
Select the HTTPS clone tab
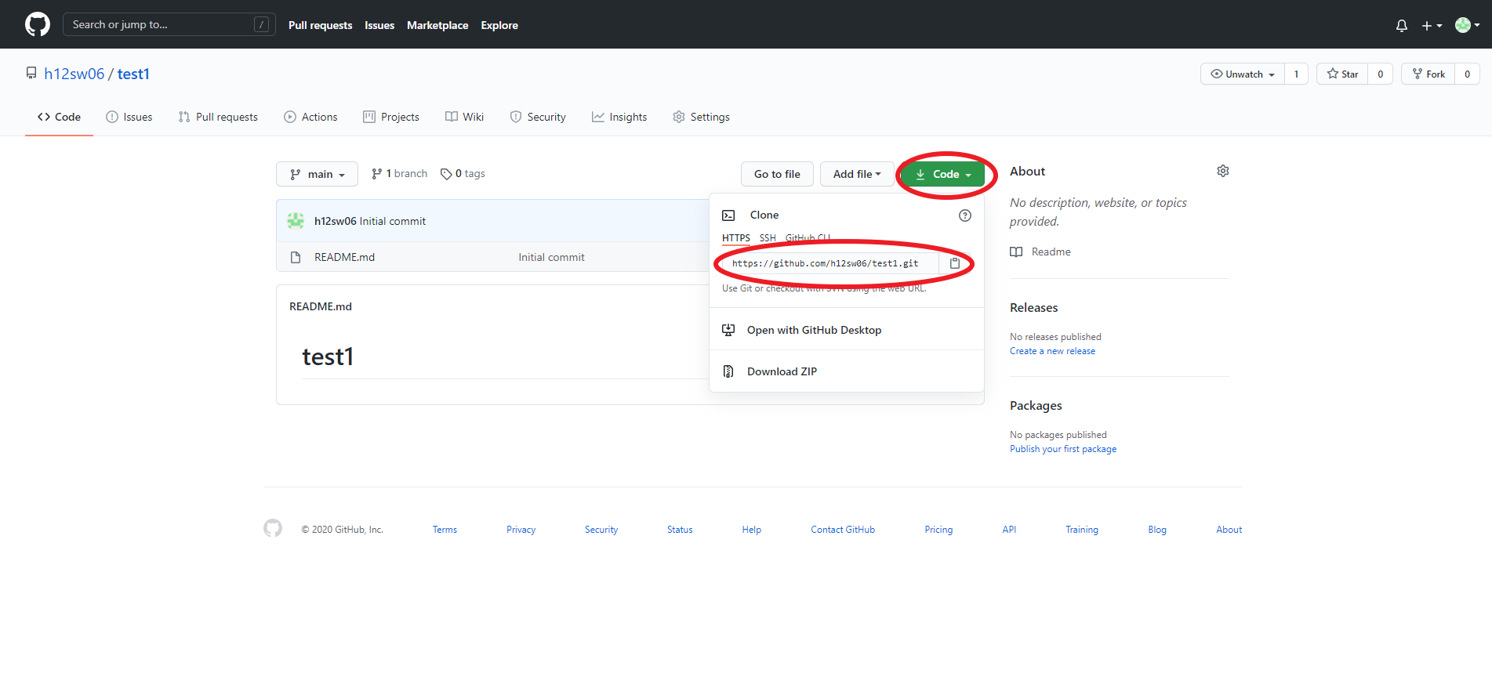coord(735,238)
